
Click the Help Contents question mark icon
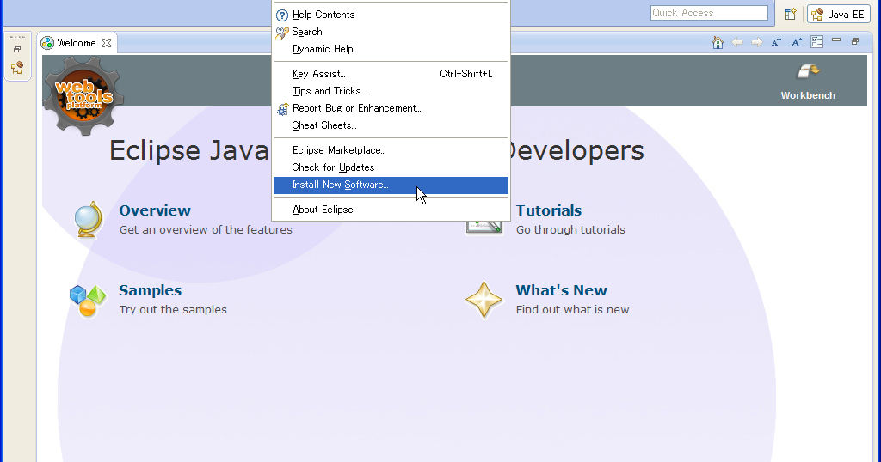coord(282,15)
